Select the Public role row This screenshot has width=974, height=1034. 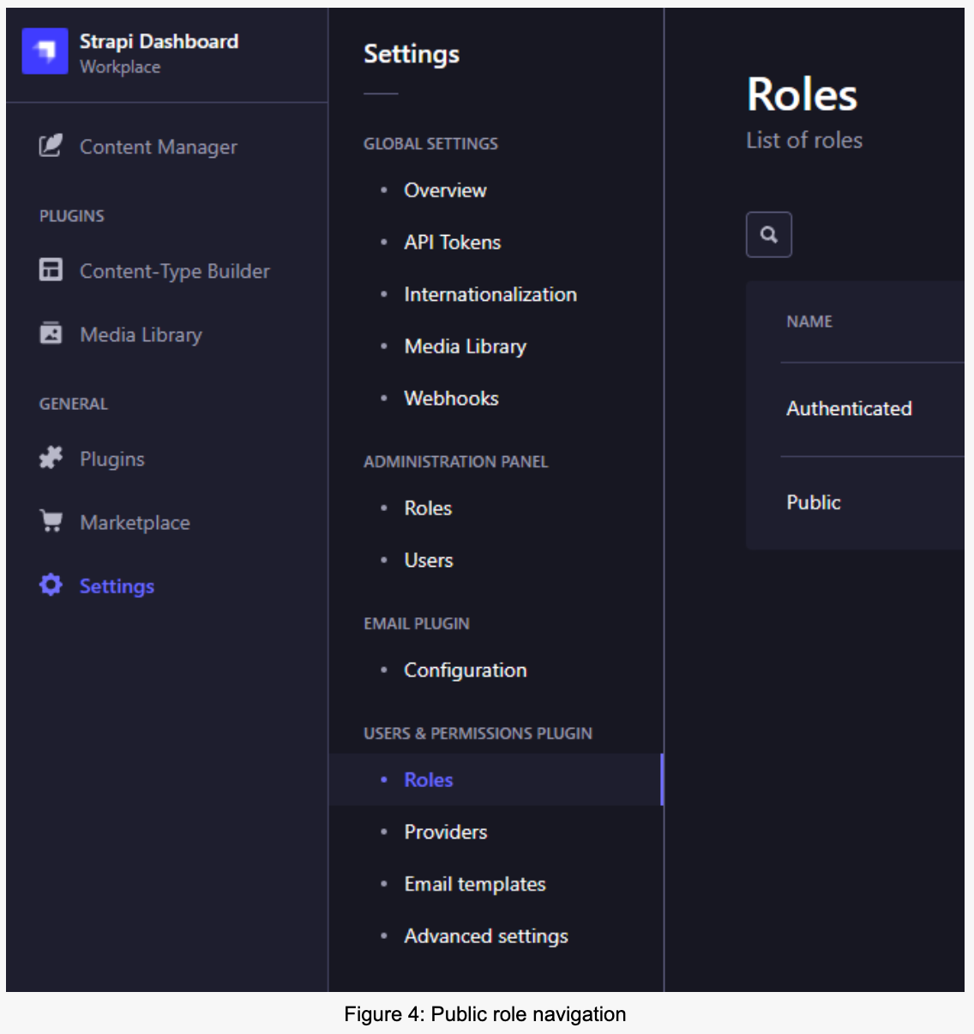[814, 502]
